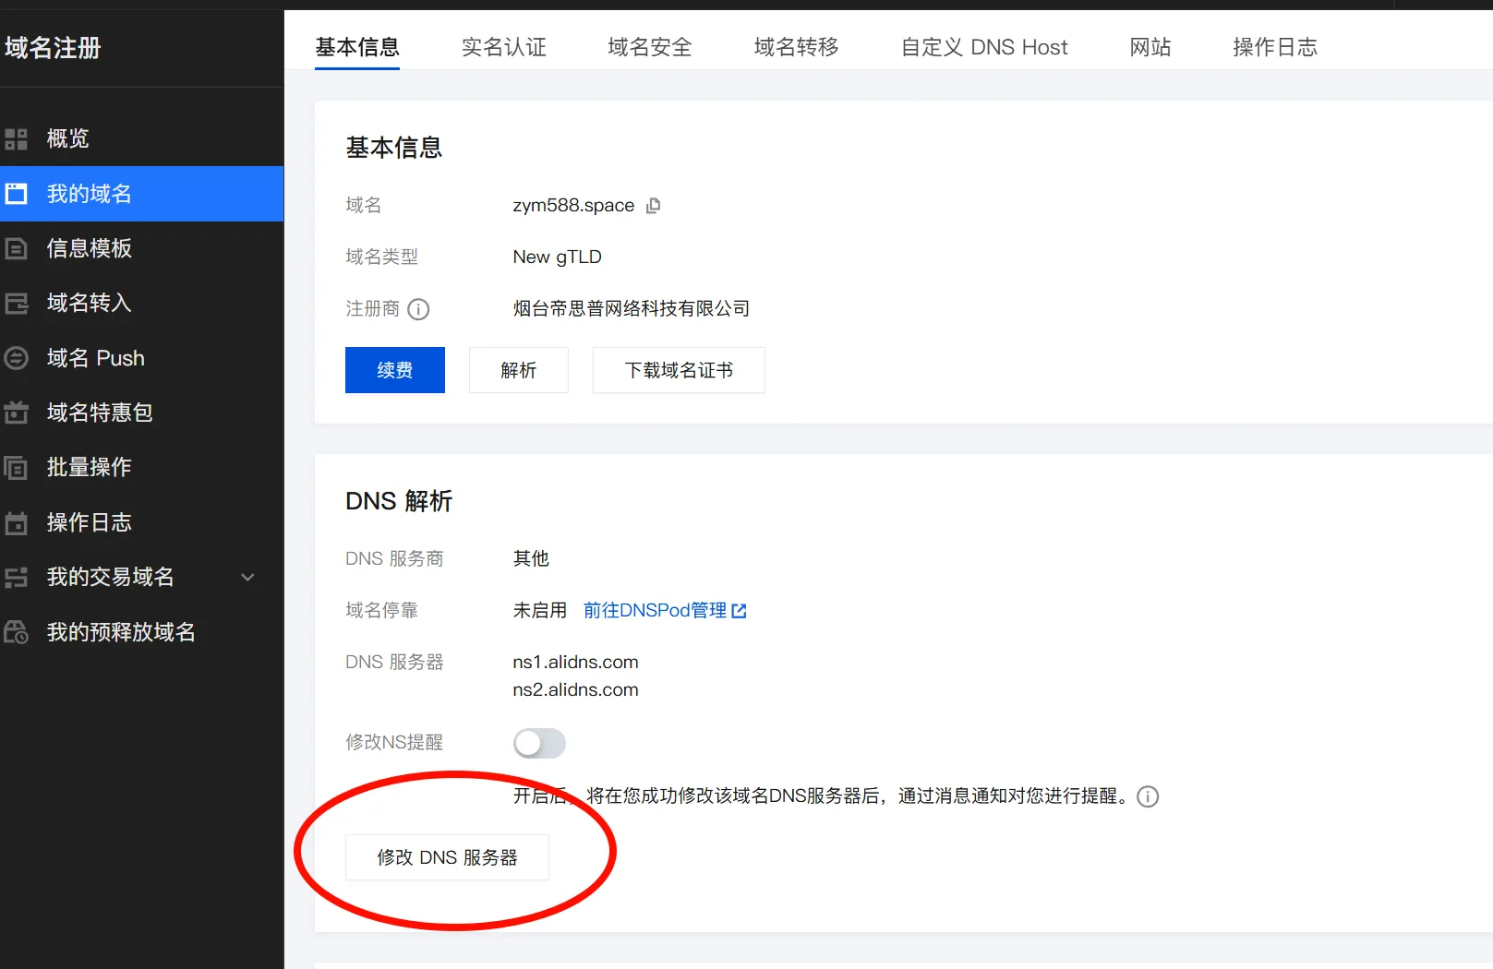Screen dimensions: 1493x969
Task: Click the 信息模板 document icon
Action: [x=17, y=248]
